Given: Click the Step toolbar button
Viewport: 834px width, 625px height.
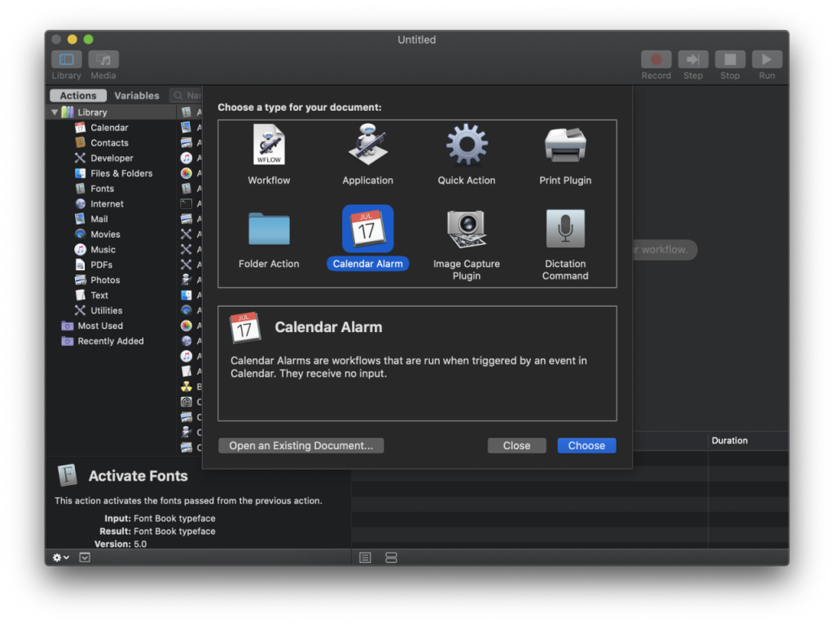Looking at the screenshot, I should 693,59.
